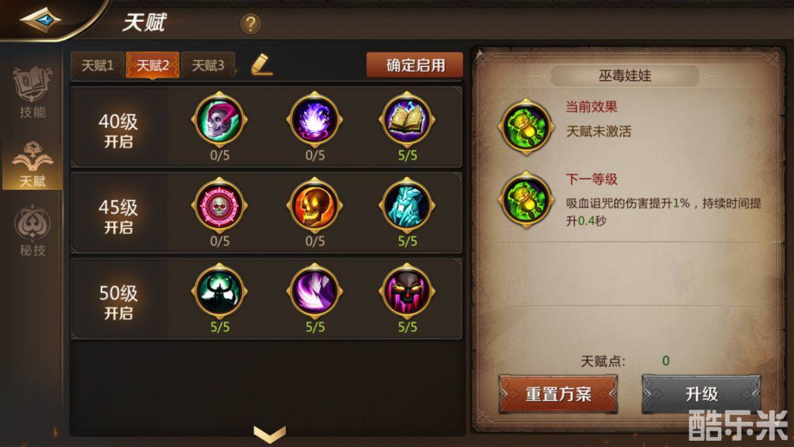Image resolution: width=794 pixels, height=447 pixels.
Task: Go back using the top-left arrow
Action: (x=40, y=19)
